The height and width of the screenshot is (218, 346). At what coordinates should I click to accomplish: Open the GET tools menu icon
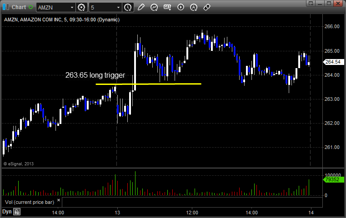(167, 7)
